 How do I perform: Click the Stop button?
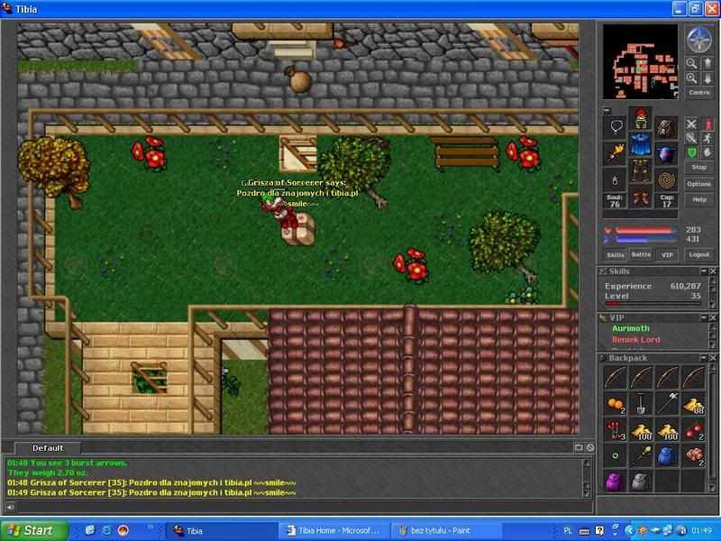tap(699, 168)
